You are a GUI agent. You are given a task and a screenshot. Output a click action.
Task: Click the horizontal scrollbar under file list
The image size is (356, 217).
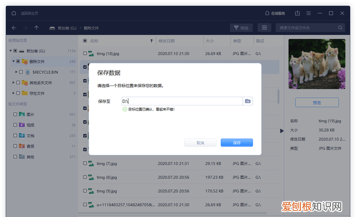pos(172,213)
